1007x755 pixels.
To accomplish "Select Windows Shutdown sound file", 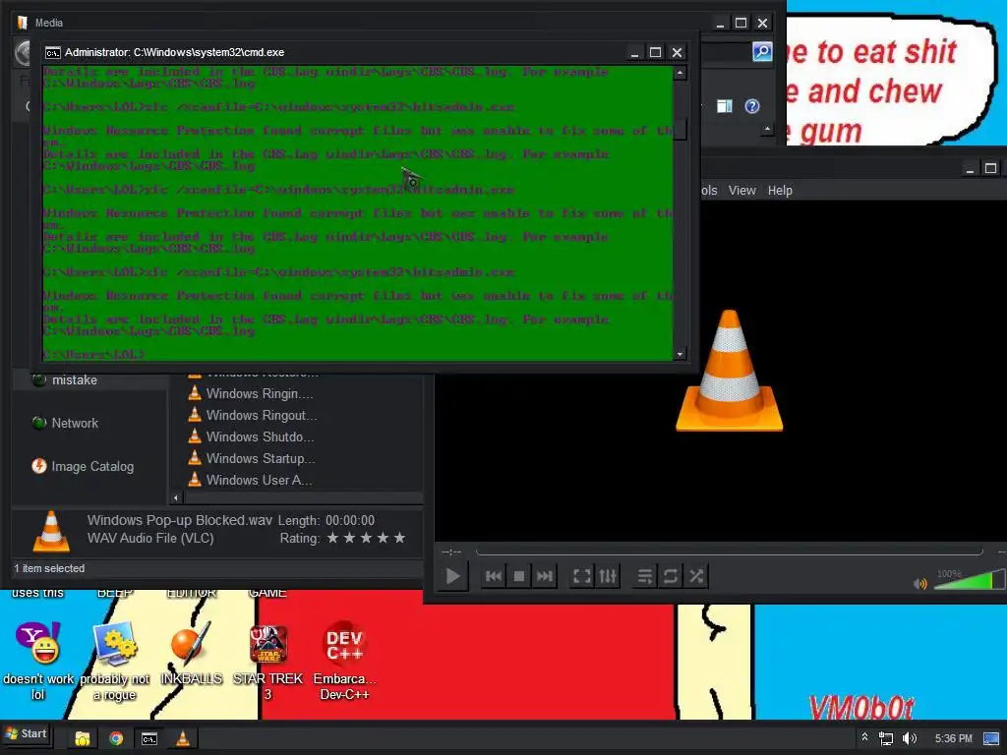I will click(251, 437).
